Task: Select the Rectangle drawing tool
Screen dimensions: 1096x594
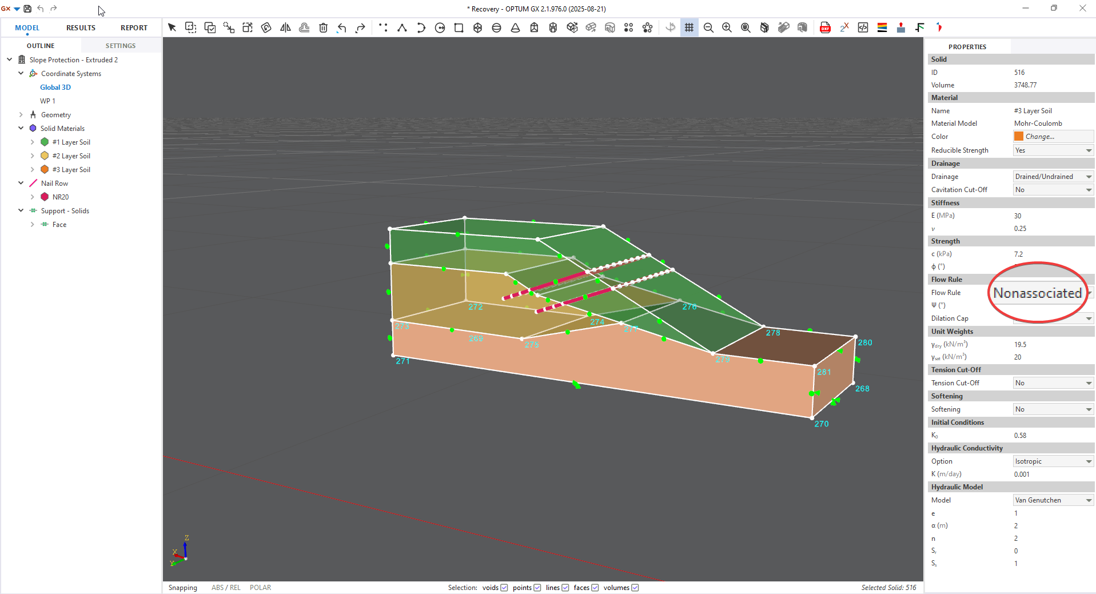Action: [x=459, y=27]
